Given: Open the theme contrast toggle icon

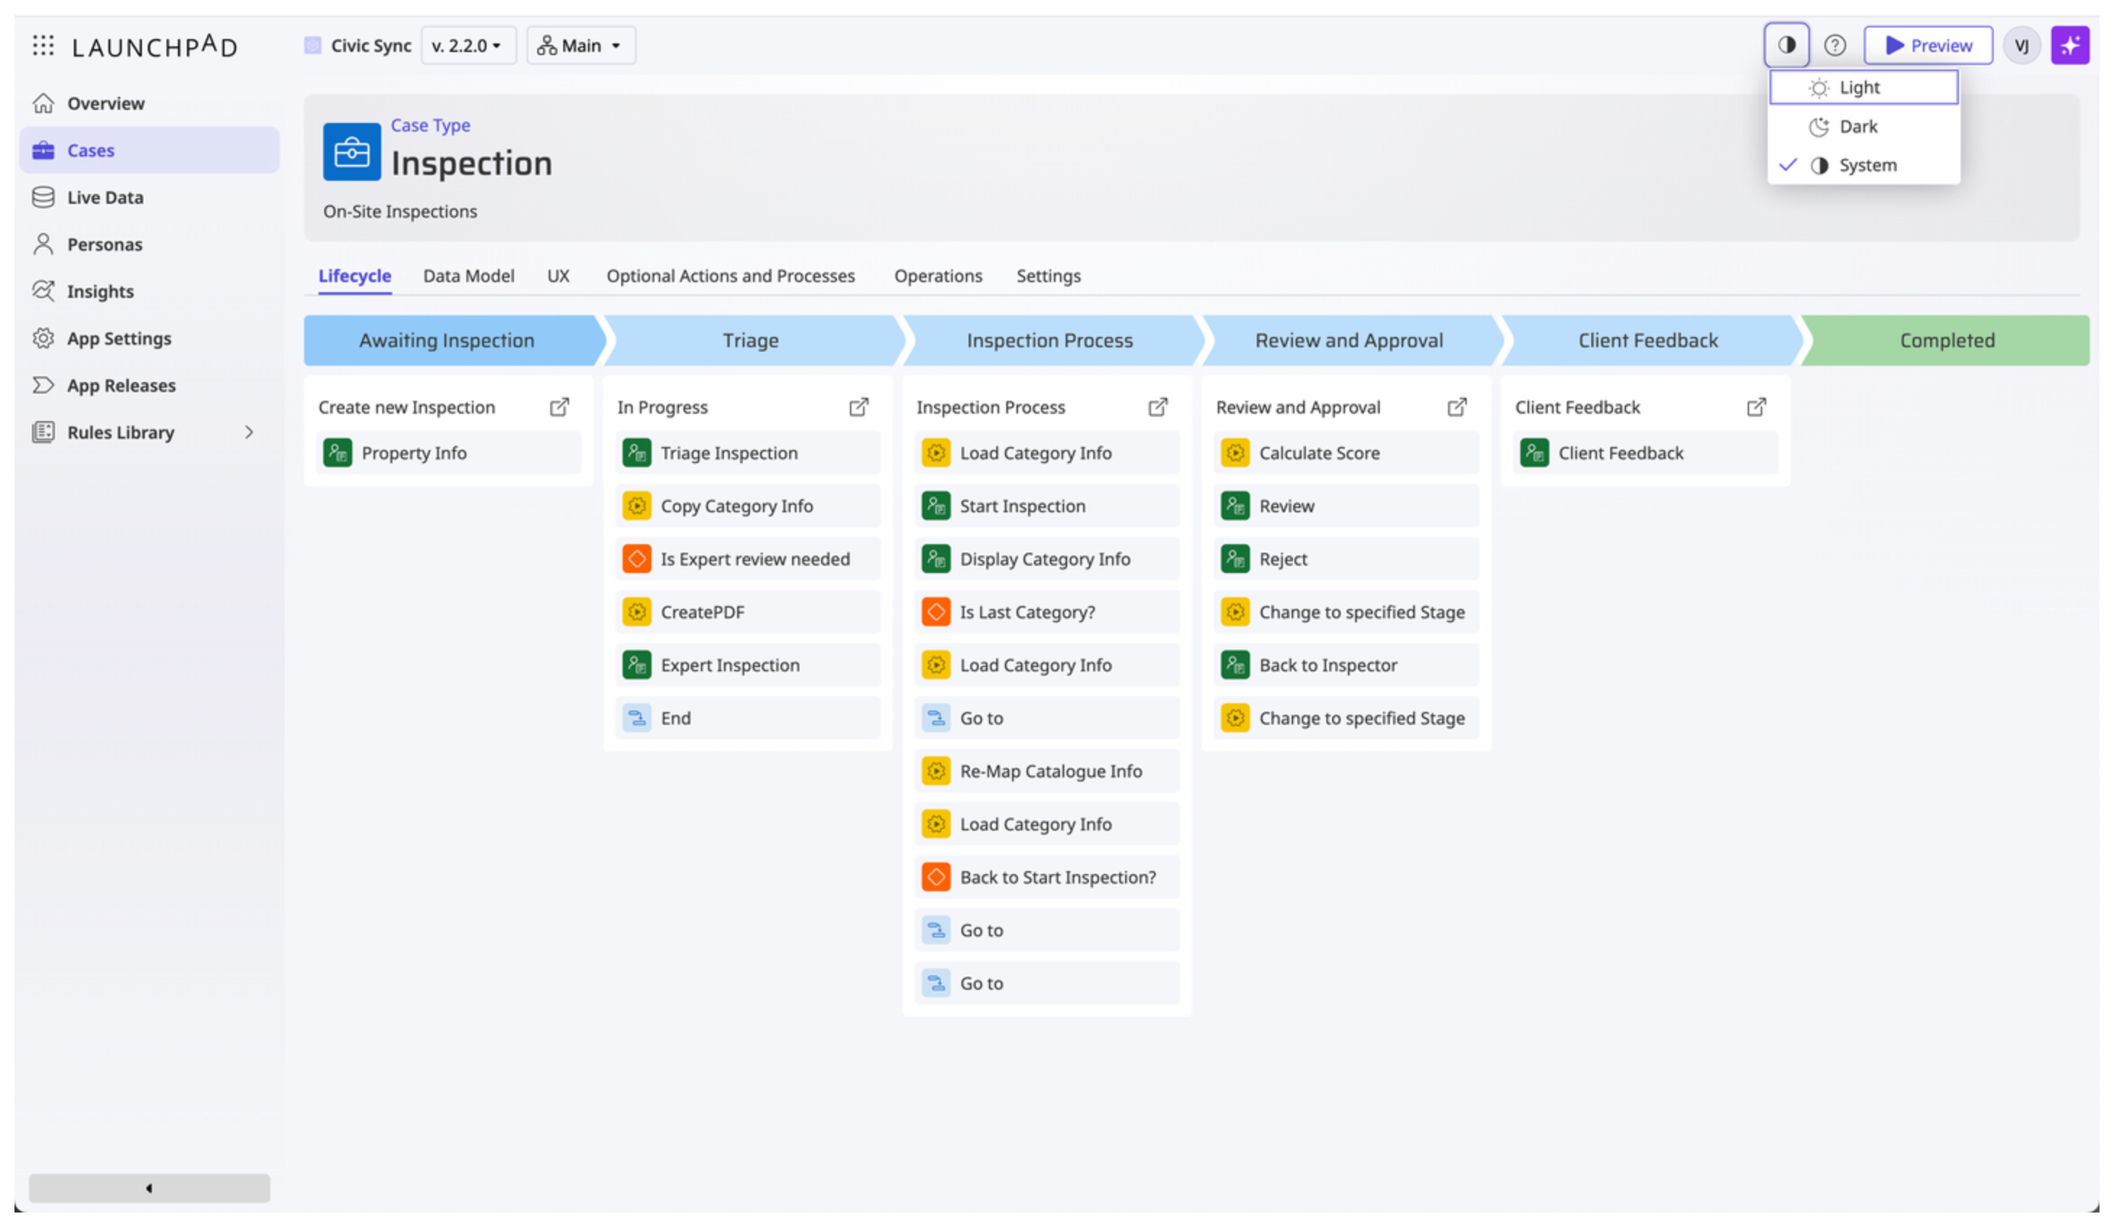Looking at the screenshot, I should [x=1787, y=46].
